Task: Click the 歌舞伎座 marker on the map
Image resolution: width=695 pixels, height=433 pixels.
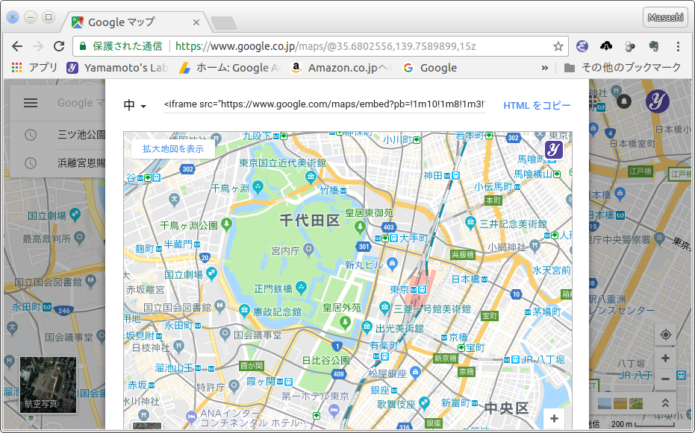Action: 424,403
